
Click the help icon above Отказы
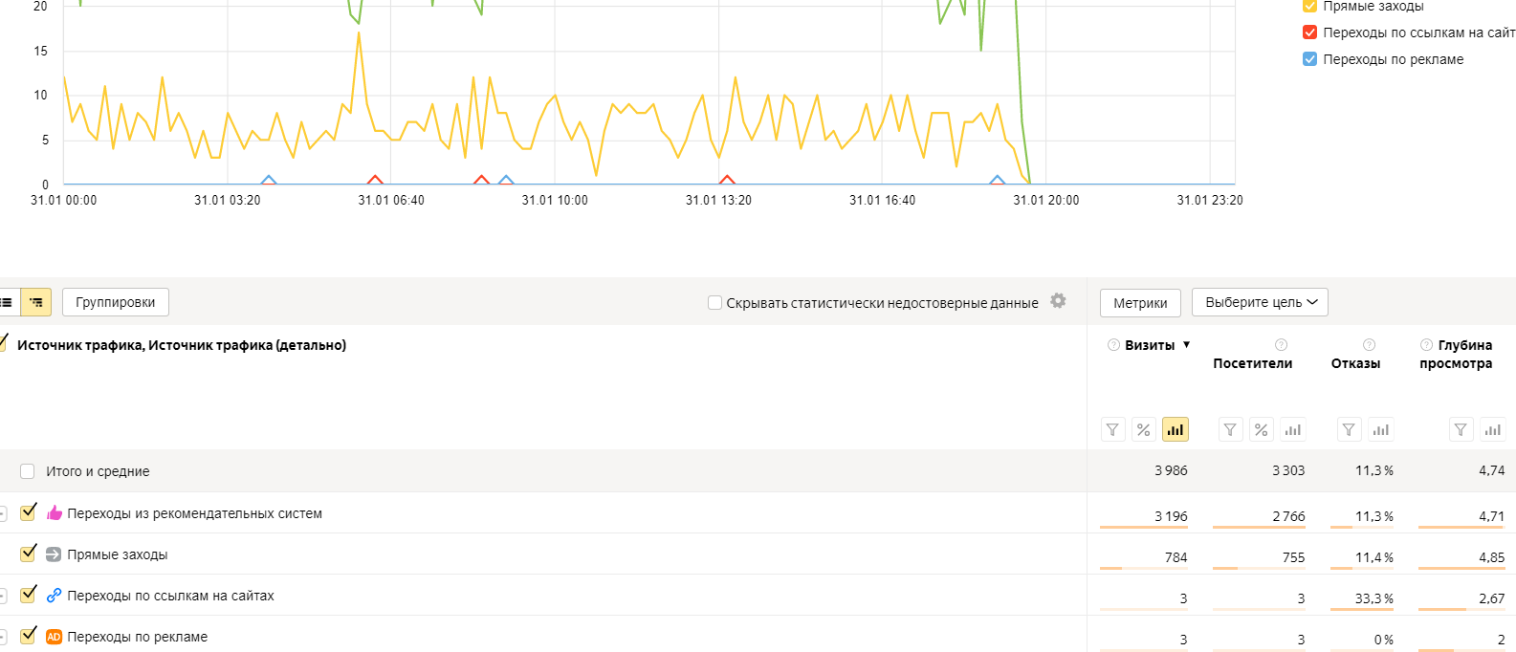[1369, 345]
